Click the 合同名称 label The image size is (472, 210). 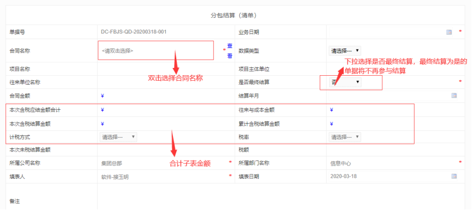point(20,51)
